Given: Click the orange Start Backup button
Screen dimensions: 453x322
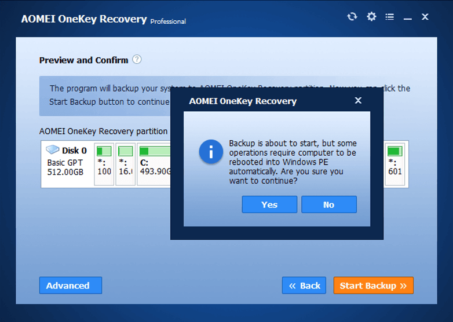Looking at the screenshot, I should tap(373, 286).
